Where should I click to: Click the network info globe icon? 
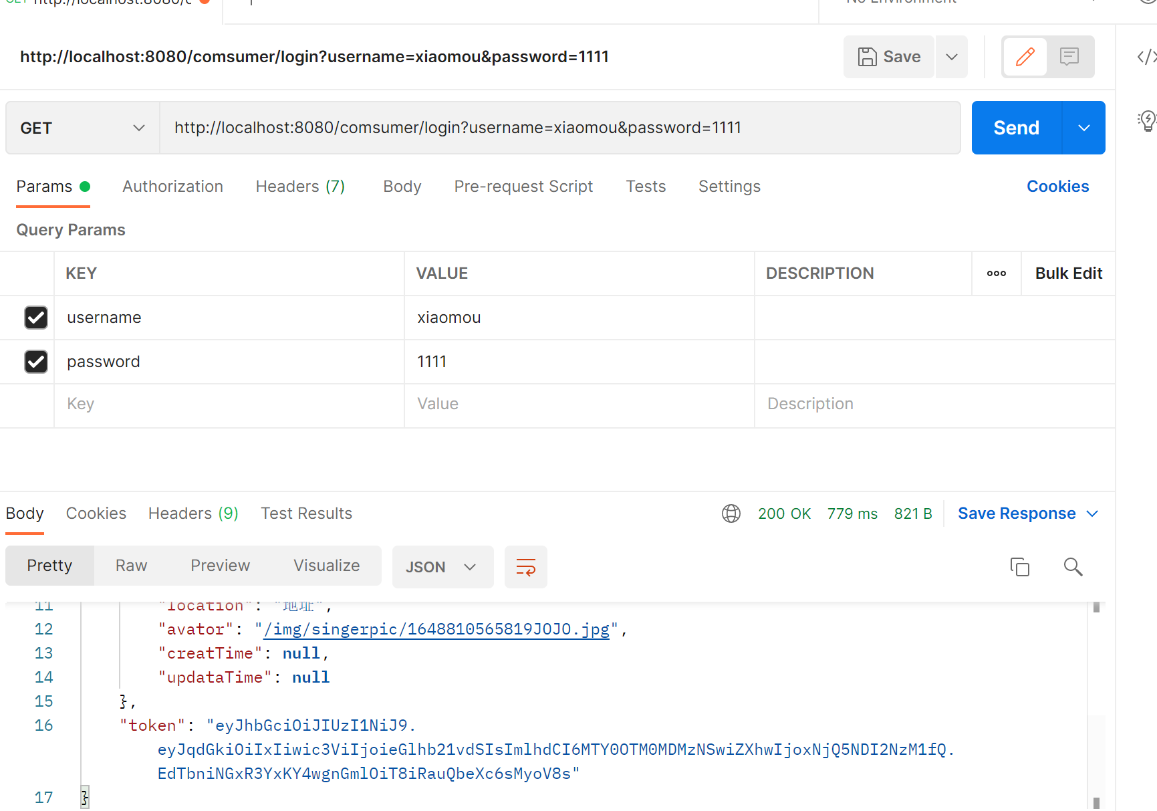pyautogui.click(x=731, y=513)
